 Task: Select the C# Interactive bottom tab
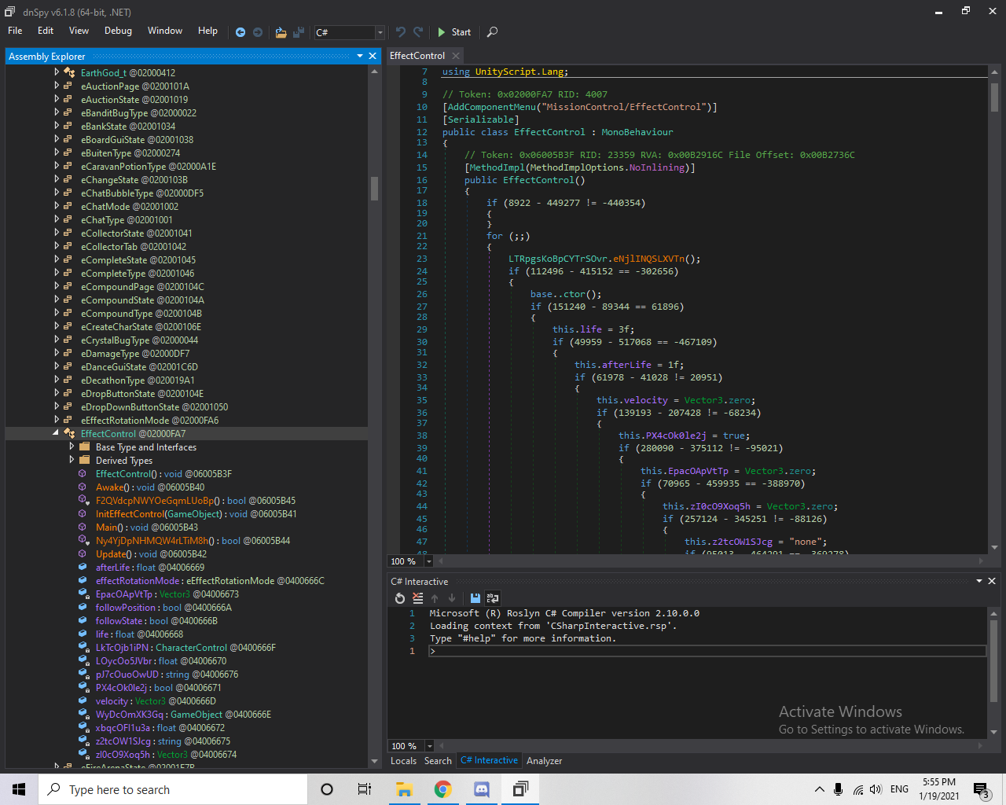(x=489, y=760)
